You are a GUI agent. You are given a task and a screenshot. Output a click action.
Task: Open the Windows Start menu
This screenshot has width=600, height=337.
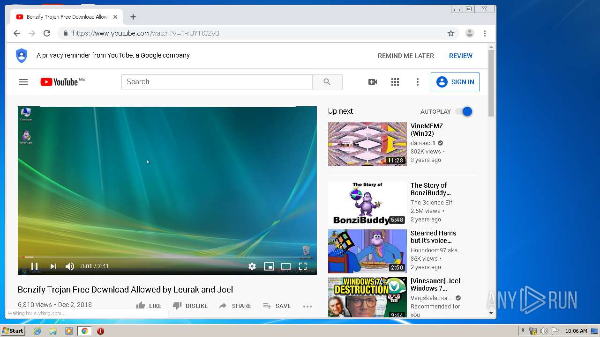point(13,331)
